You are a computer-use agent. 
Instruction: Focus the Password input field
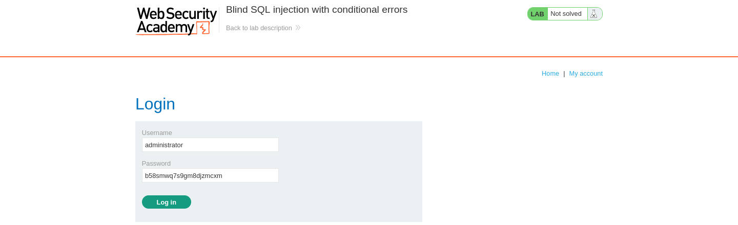coord(210,175)
